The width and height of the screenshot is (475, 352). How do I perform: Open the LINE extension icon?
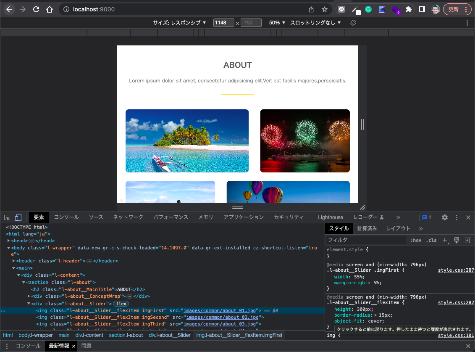pos(341,9)
